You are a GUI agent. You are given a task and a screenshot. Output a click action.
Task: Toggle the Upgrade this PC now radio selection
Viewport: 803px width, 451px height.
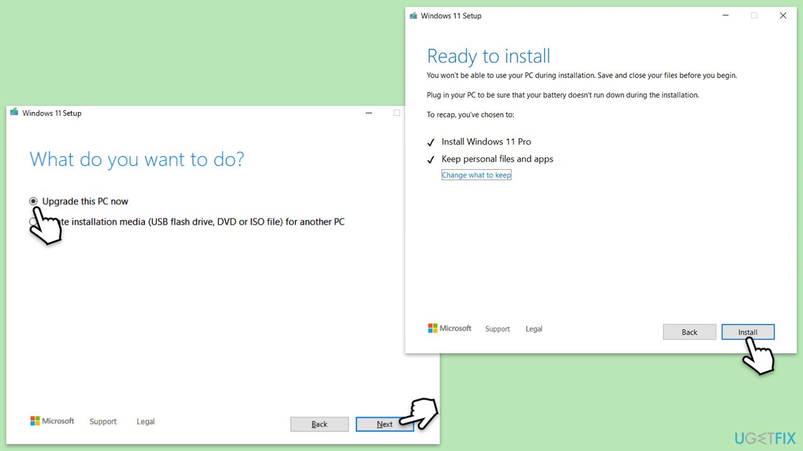pos(33,201)
